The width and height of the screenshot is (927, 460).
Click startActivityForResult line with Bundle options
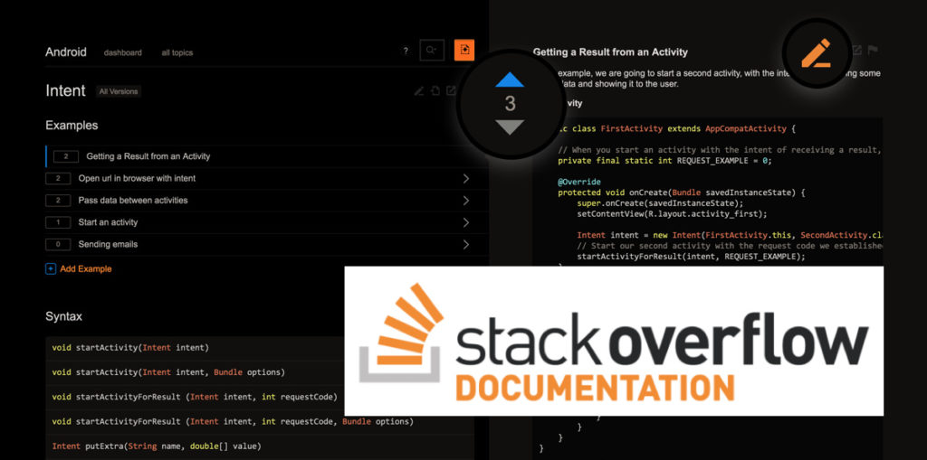(233, 422)
